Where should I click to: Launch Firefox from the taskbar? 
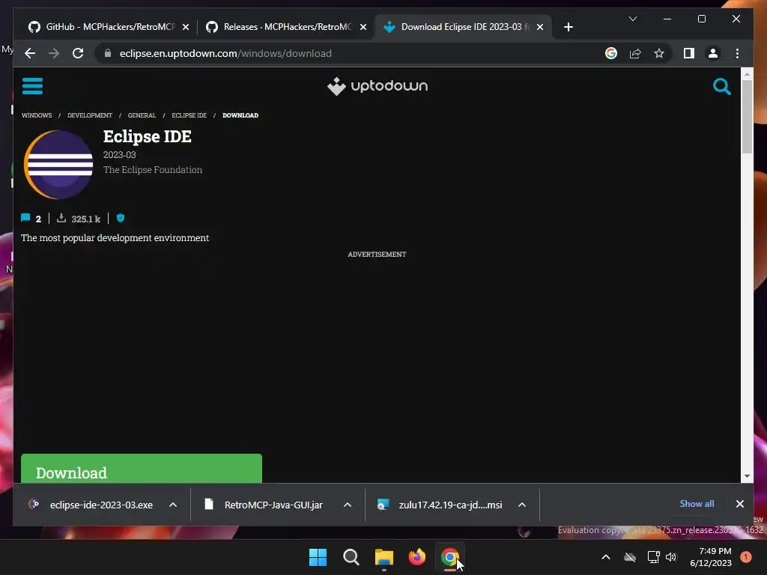click(416, 557)
